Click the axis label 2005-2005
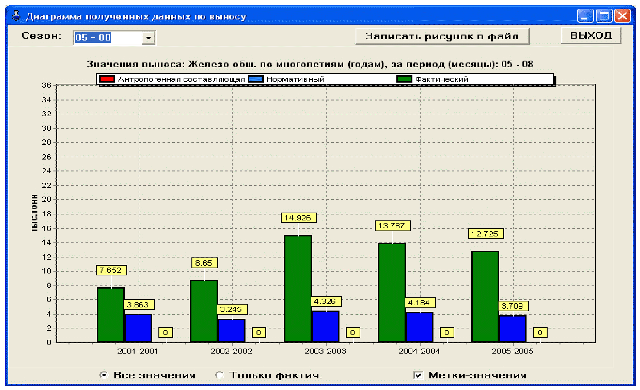 [x=513, y=351]
